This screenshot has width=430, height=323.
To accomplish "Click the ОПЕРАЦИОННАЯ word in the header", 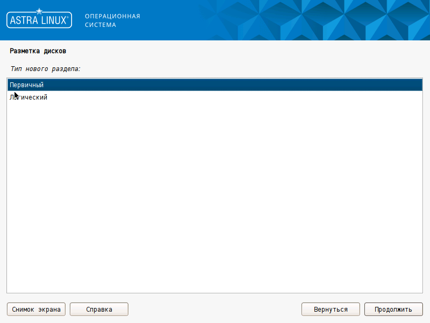I will (112, 16).
